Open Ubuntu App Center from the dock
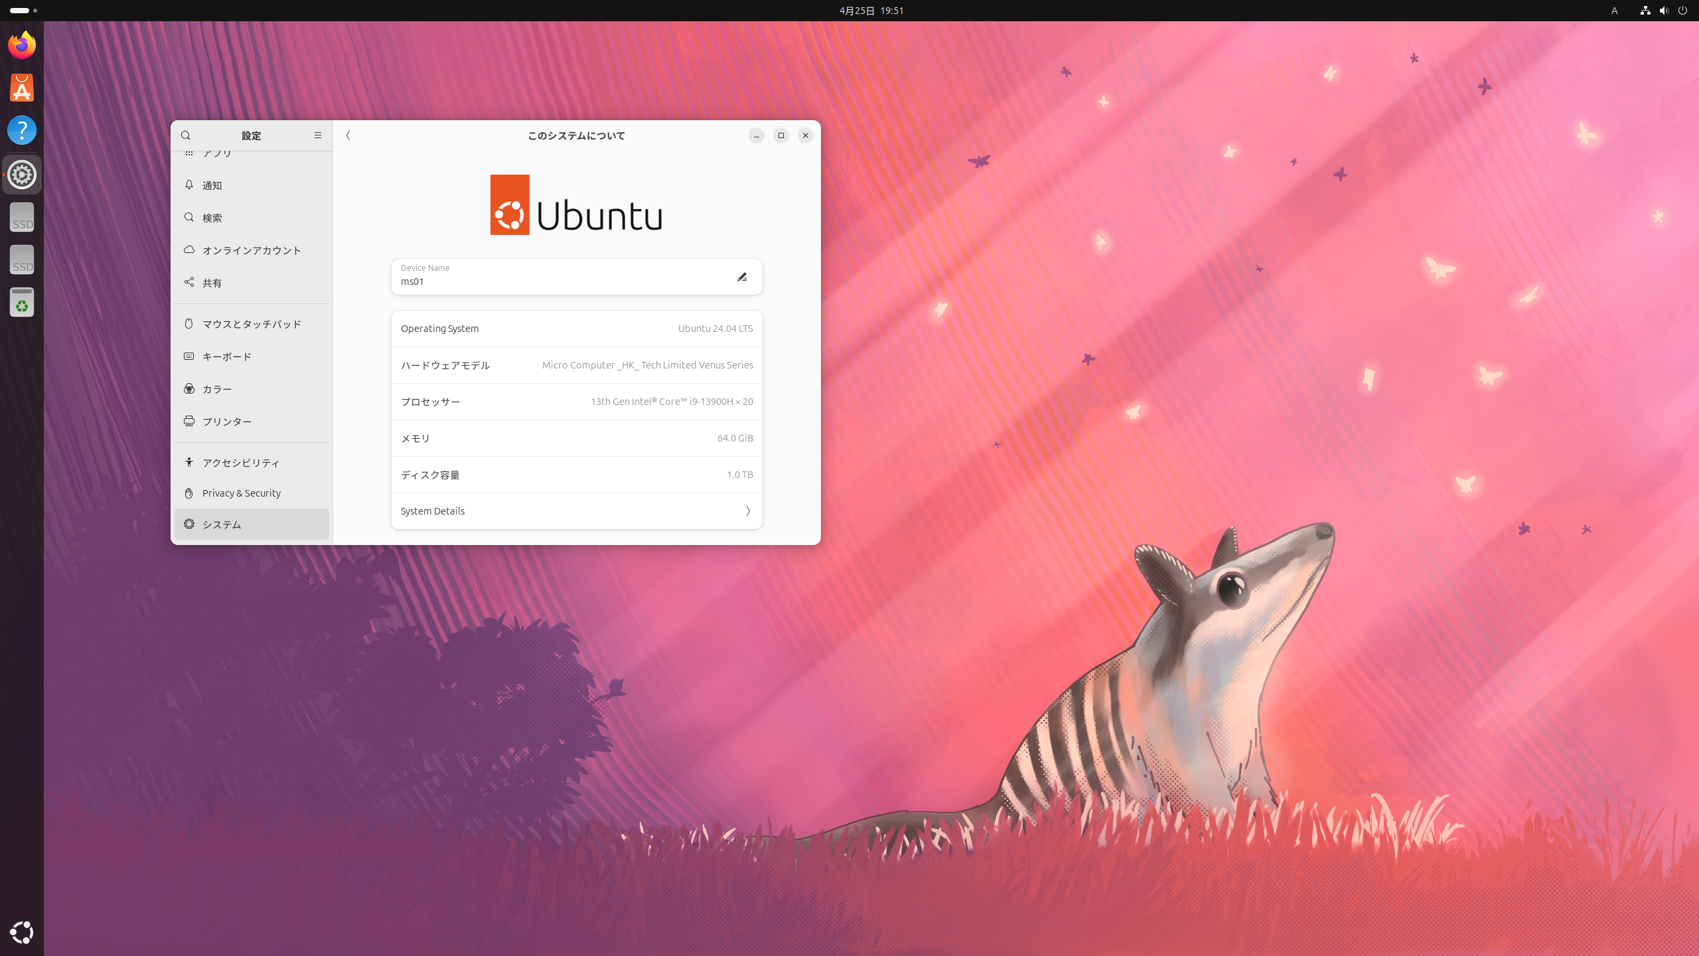The height and width of the screenshot is (956, 1699). click(x=21, y=87)
